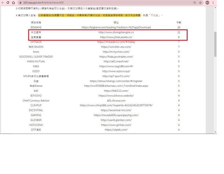Click the O&G site name
This screenshot has height=174, width=224.
pyautogui.click(x=36, y=66)
